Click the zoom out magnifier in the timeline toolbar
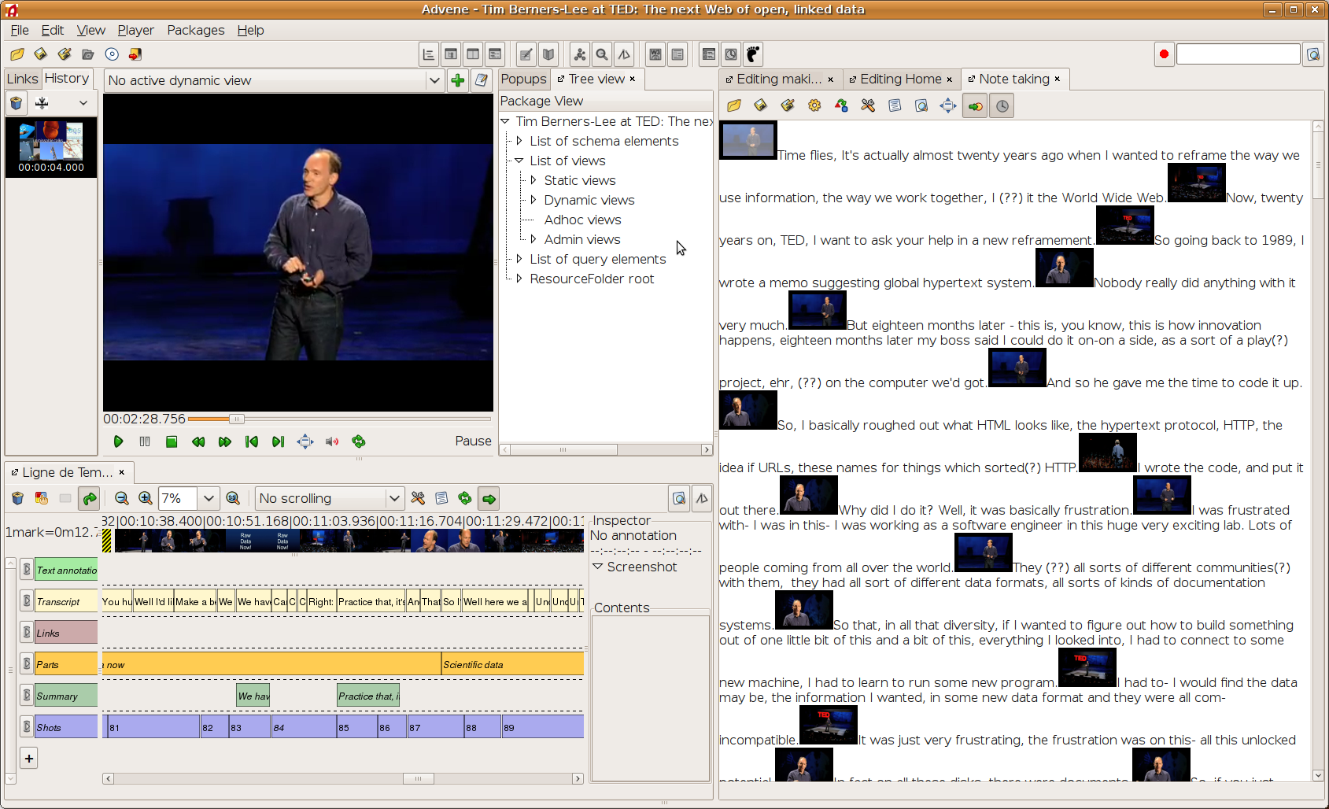This screenshot has height=809, width=1329. (121, 498)
